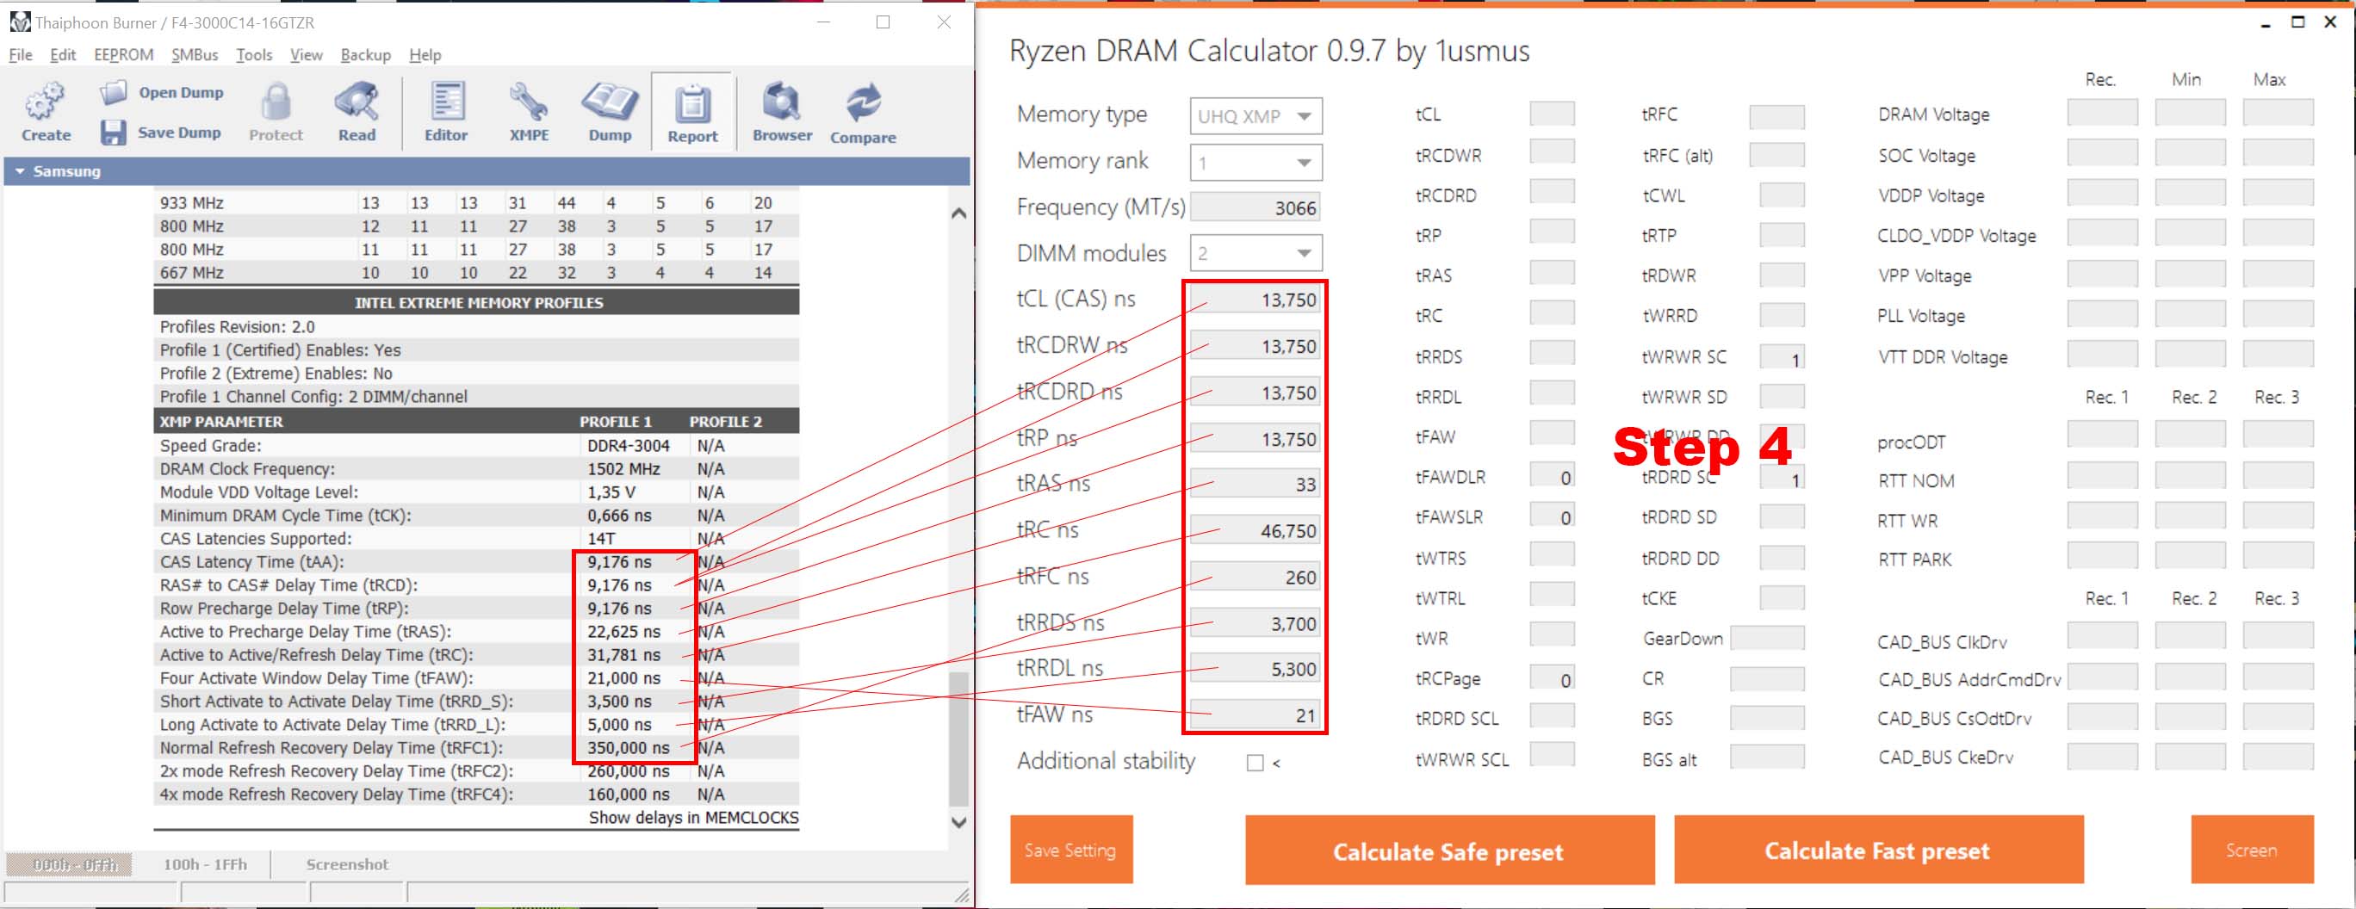Image resolution: width=2356 pixels, height=909 pixels.
Task: Open the Memory type dropdown
Action: (1255, 116)
